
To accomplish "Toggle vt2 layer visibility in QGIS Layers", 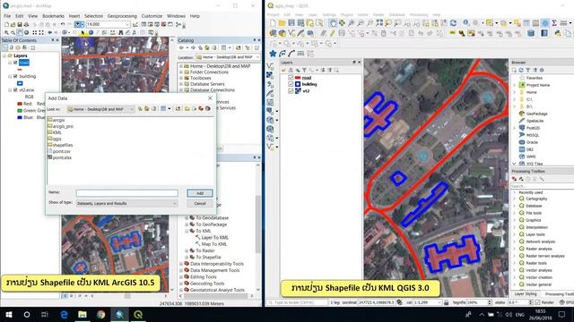I will (x=291, y=91).
